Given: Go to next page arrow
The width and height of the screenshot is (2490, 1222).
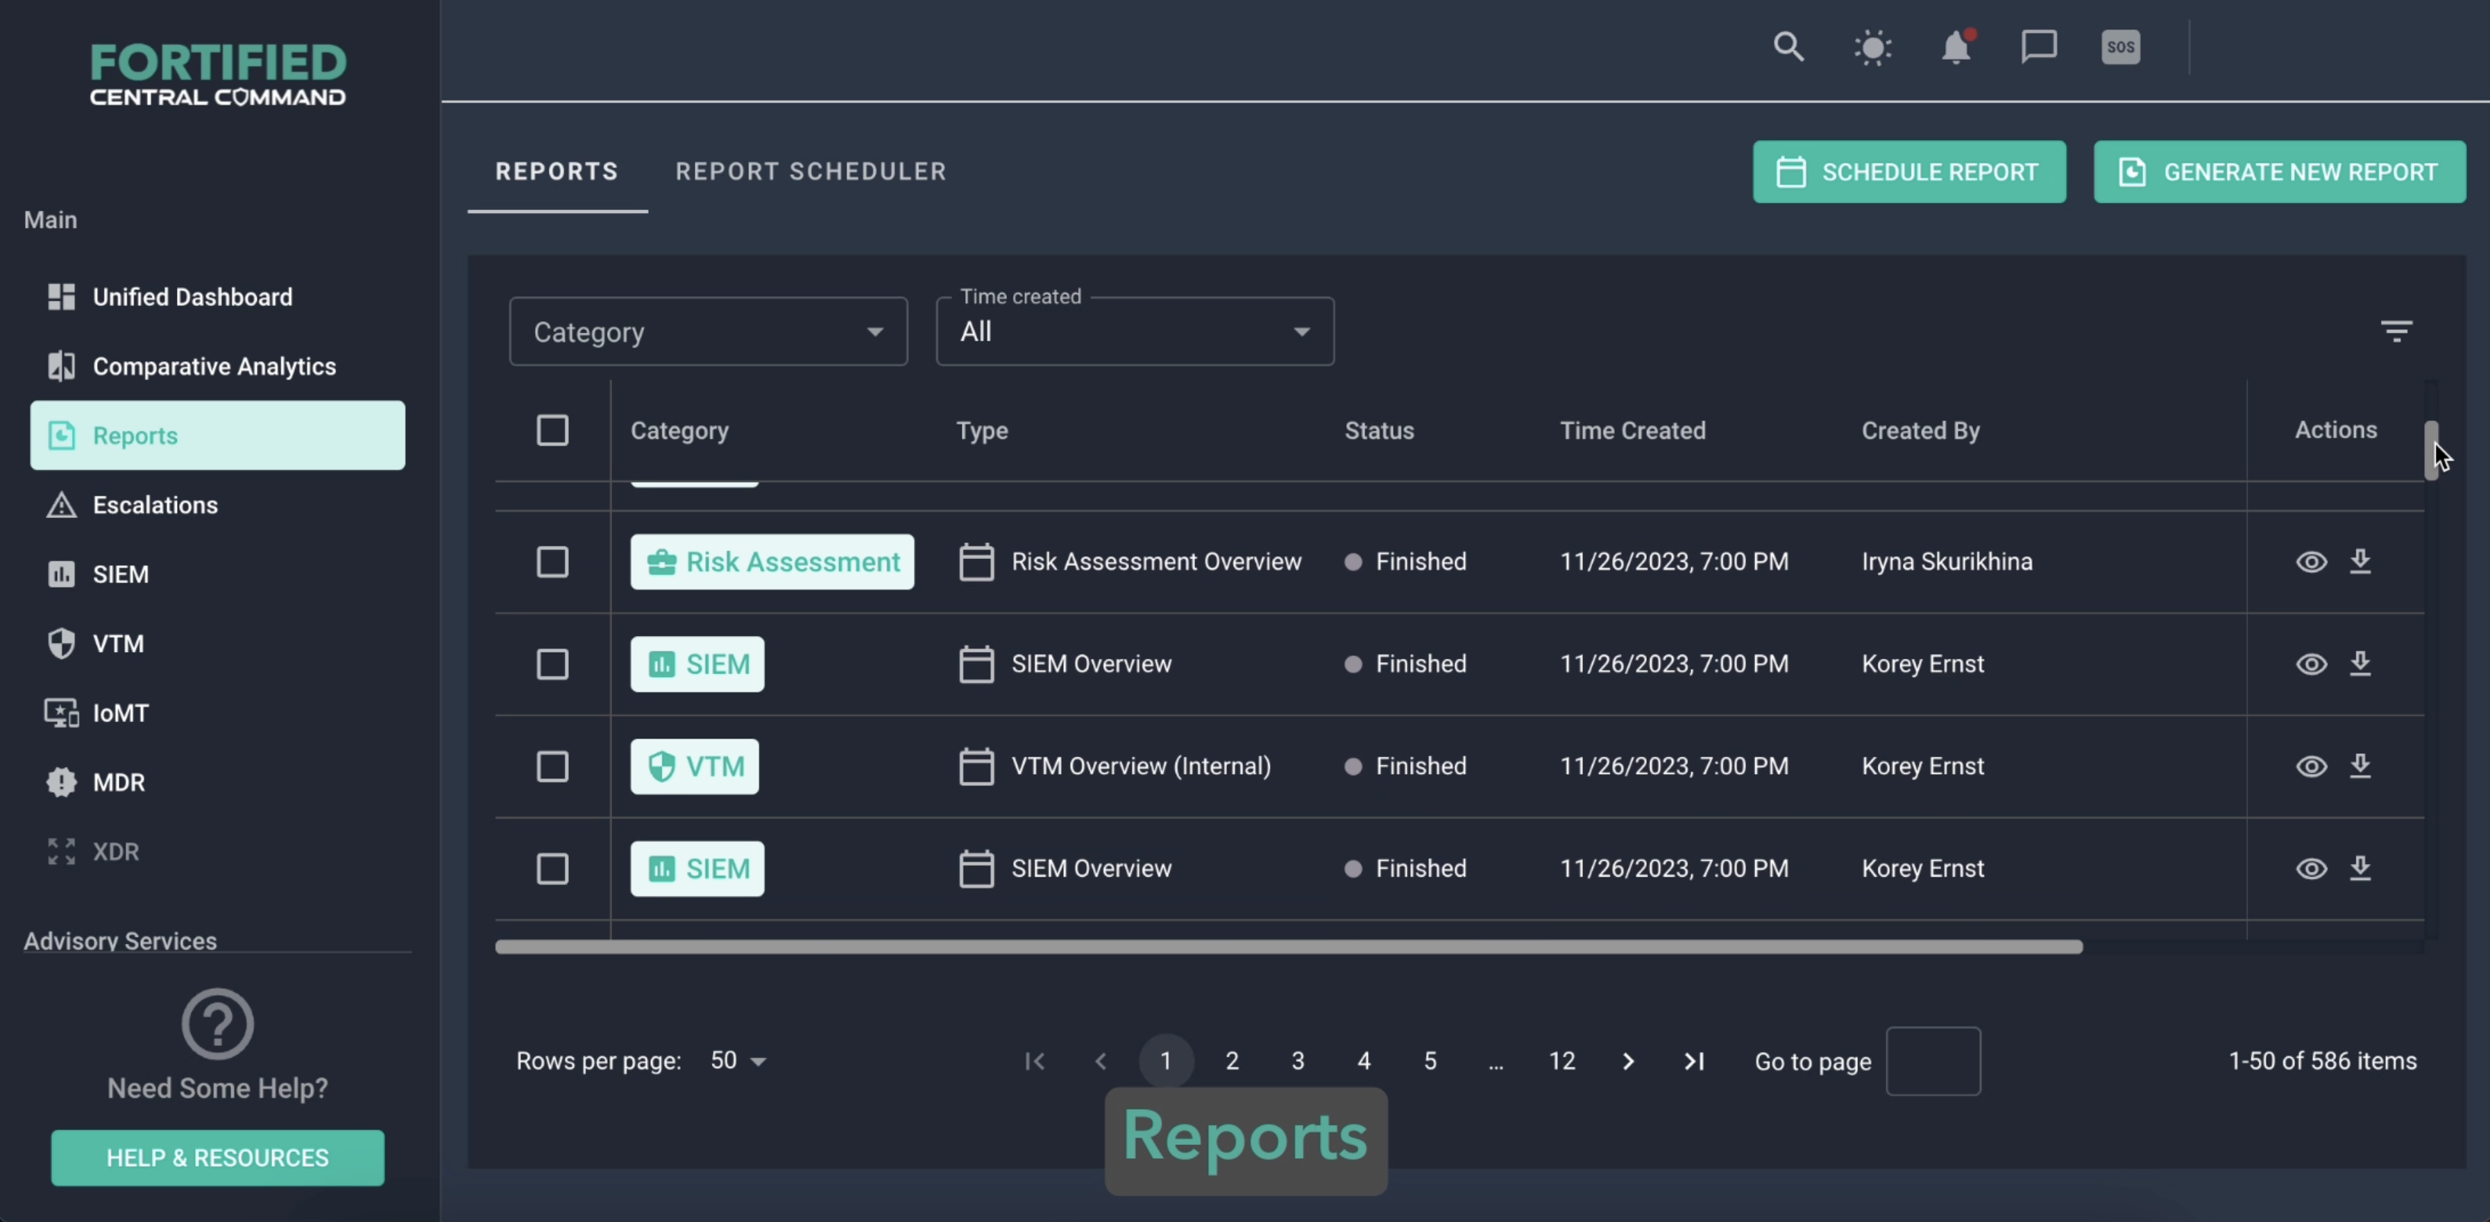Looking at the screenshot, I should click(1628, 1062).
